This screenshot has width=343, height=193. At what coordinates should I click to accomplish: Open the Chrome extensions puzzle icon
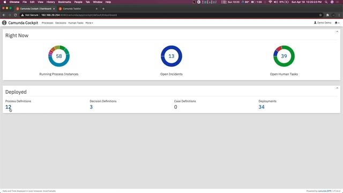(327, 15)
